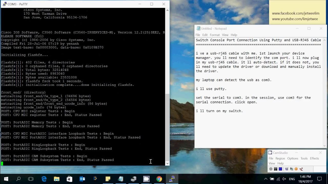This screenshot has width=328, height=184.
Task: Open Device Manager taskbar icon
Action: click(134, 179)
